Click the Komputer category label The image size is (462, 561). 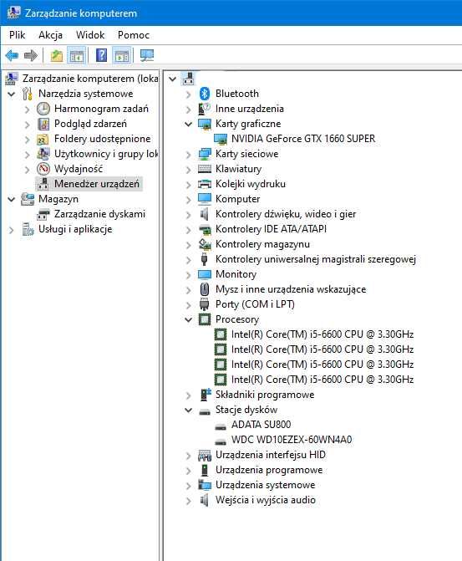237,199
